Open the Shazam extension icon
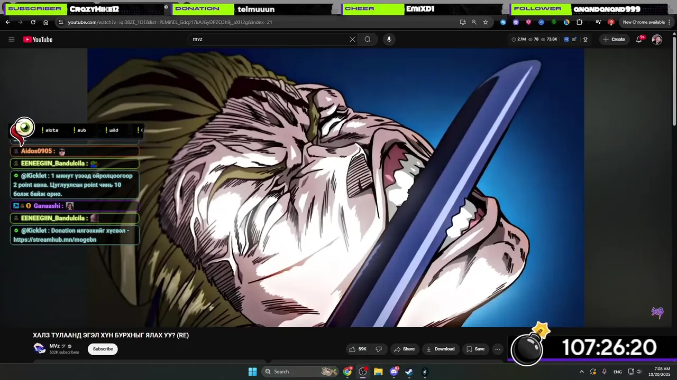The height and width of the screenshot is (380, 677). click(x=503, y=22)
